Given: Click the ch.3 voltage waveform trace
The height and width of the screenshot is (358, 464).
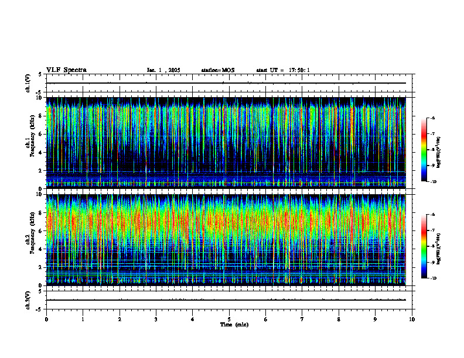Looking at the screenshot, I should tap(226, 300).
